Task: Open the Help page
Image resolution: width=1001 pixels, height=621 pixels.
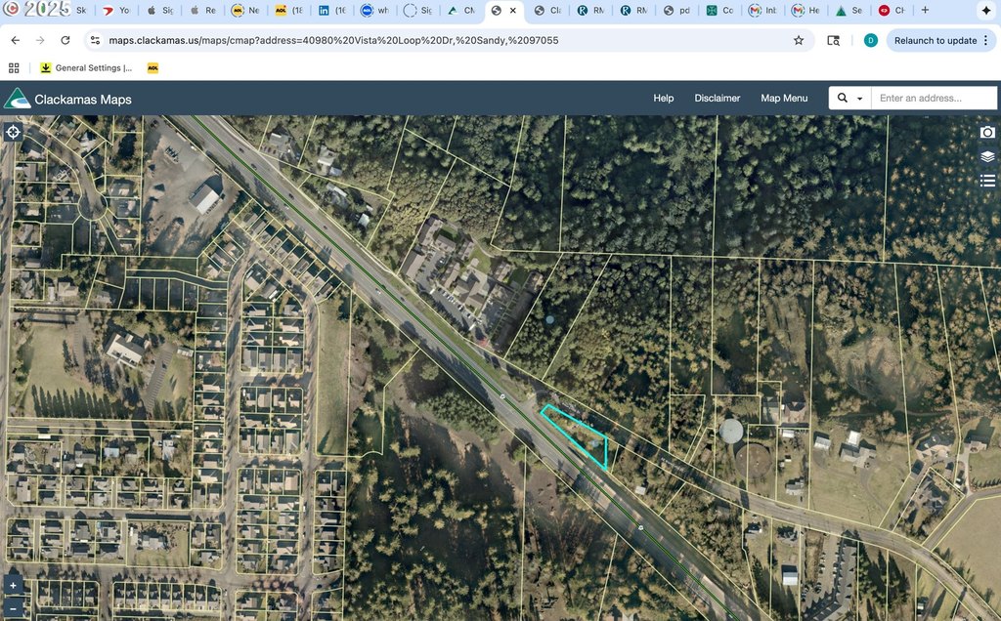Action: (664, 99)
